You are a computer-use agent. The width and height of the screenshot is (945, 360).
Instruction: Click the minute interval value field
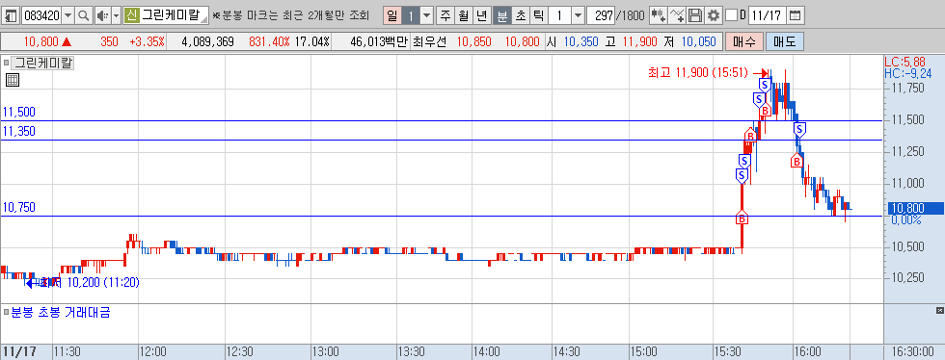coord(559,15)
